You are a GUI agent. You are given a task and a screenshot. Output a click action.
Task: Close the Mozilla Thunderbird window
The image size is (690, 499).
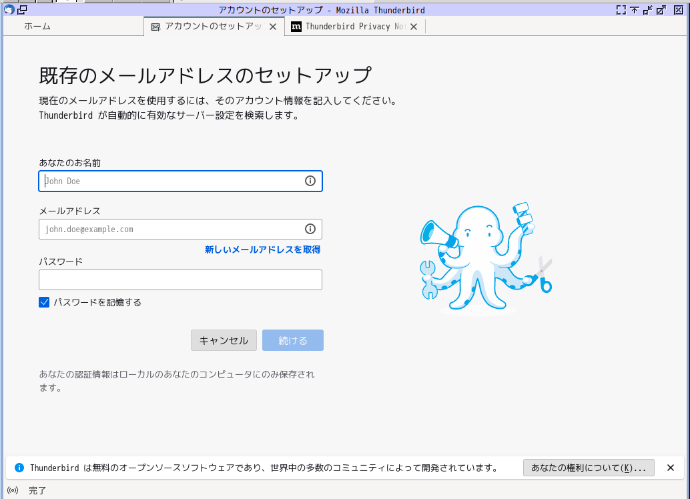[x=679, y=10]
